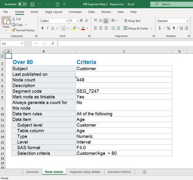Click the Increase Font Size icon
The image size is (193, 180).
tap(81, 21)
